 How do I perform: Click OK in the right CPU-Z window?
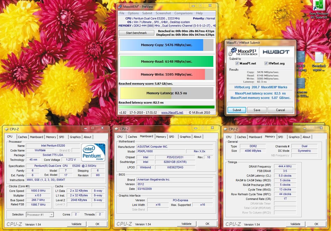[x=317, y=224]
